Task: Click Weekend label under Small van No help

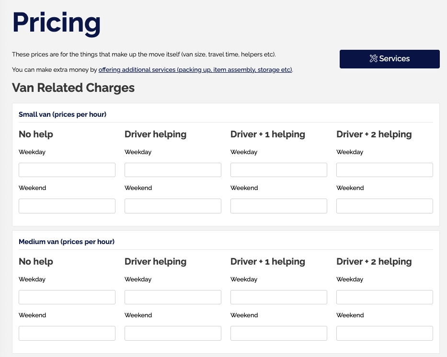Action: (33, 188)
